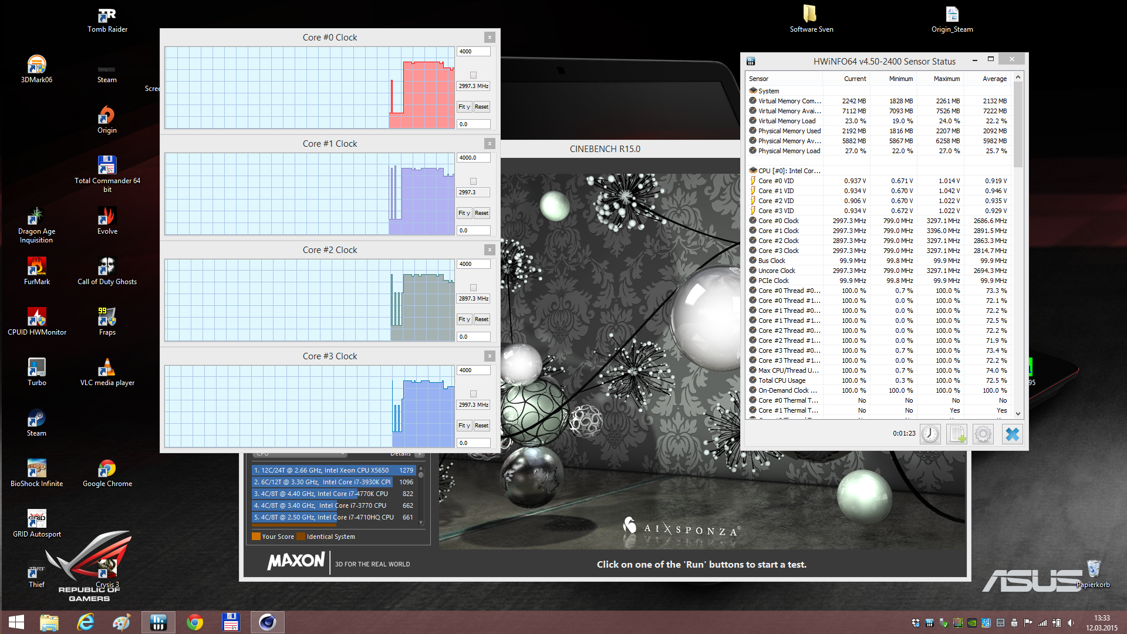Click the HWiNFO clock reset-timer icon
The height and width of the screenshot is (634, 1127).
click(930, 434)
